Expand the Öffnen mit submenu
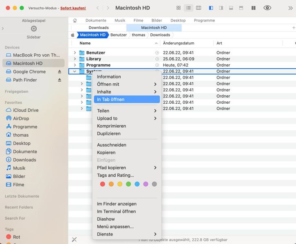Screen dimensions: 296x244 [x=155, y=84]
